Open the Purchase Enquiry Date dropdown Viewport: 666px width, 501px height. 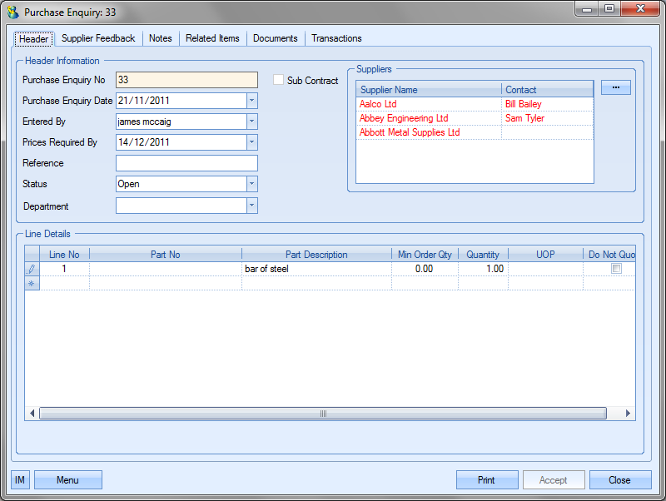(251, 101)
